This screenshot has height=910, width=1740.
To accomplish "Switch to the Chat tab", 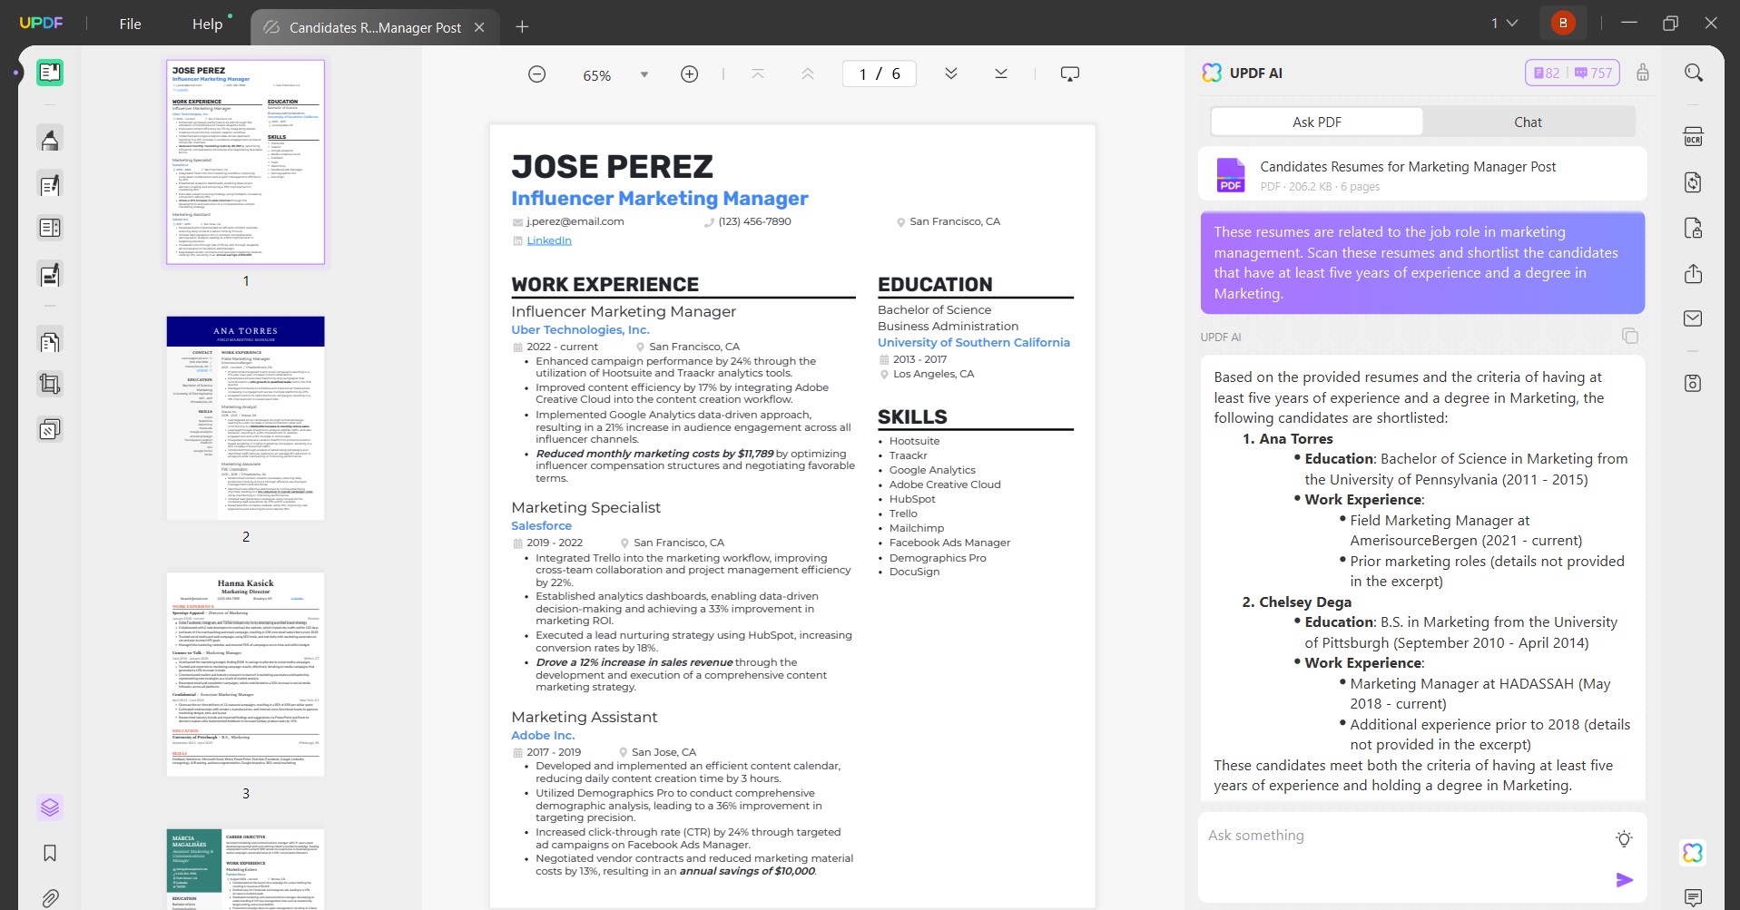I will pos(1528,122).
